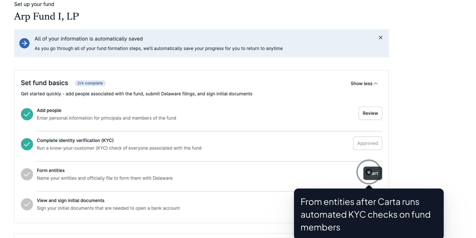This screenshot has height=238, width=476.
Task: Review the added people
Action: [x=370, y=113]
